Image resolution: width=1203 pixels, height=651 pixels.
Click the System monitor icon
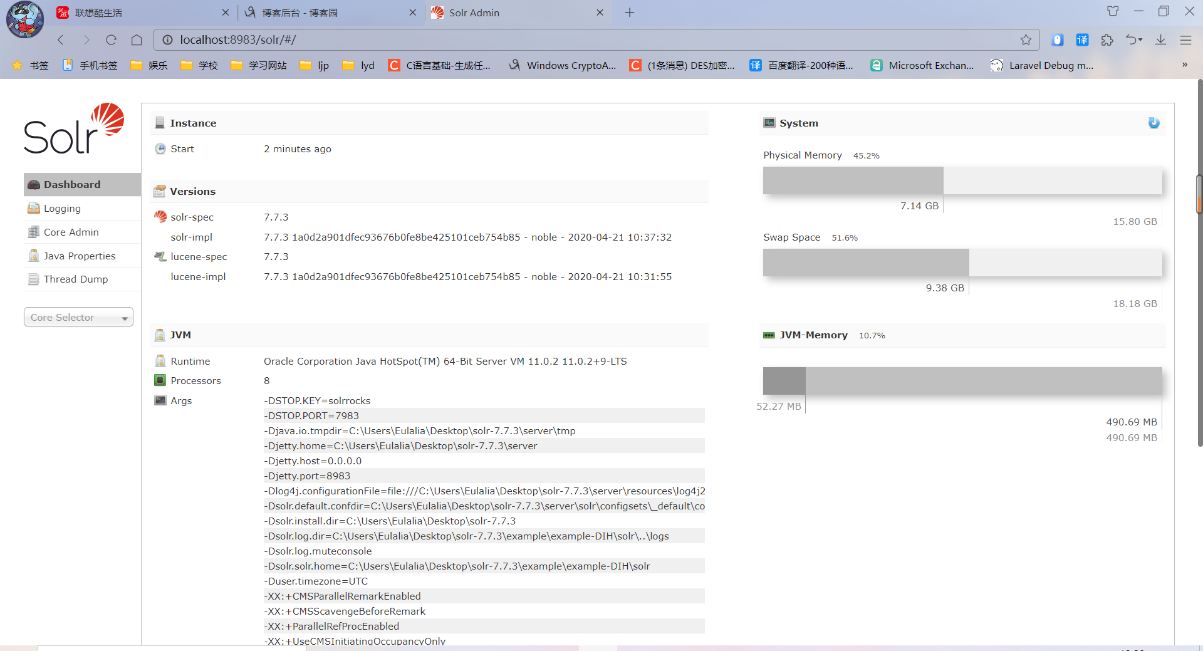point(769,123)
